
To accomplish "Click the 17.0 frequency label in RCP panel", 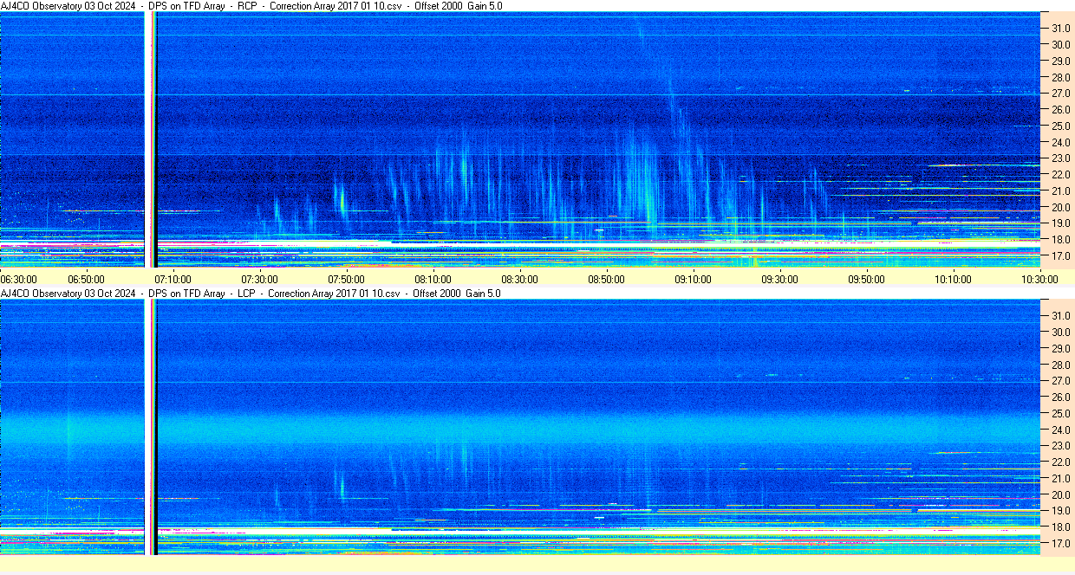I will [x=1060, y=256].
